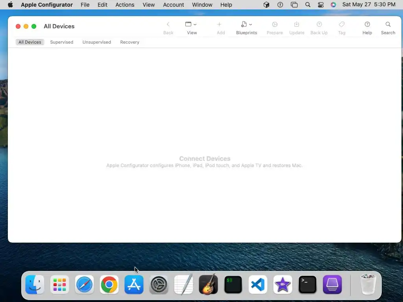Open the Blueprints dropdown
This screenshot has width=403, height=302.
(246, 28)
